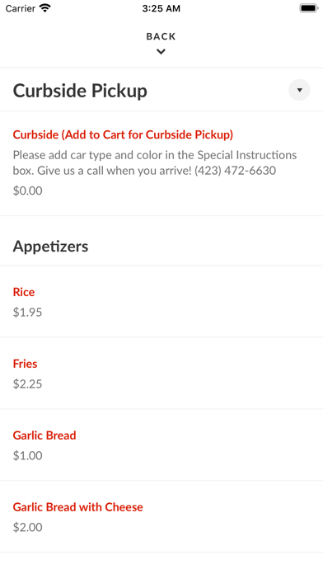Screen dimensions: 323x574
Task: Tap the $0.00 curbside price
Action: pyautogui.click(x=27, y=191)
